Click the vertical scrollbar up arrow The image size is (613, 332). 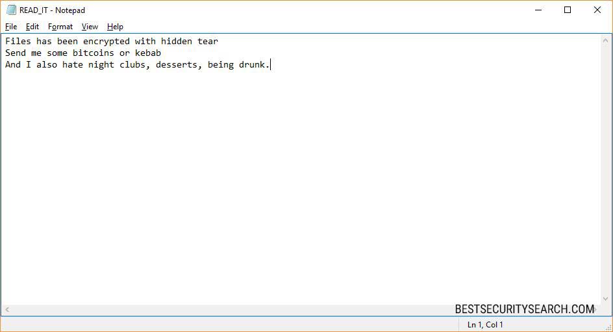[x=607, y=40]
